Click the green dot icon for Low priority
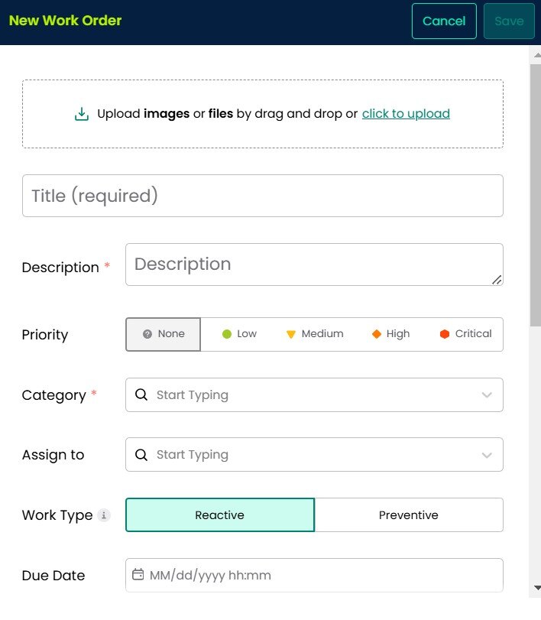541x620 pixels. (228, 333)
